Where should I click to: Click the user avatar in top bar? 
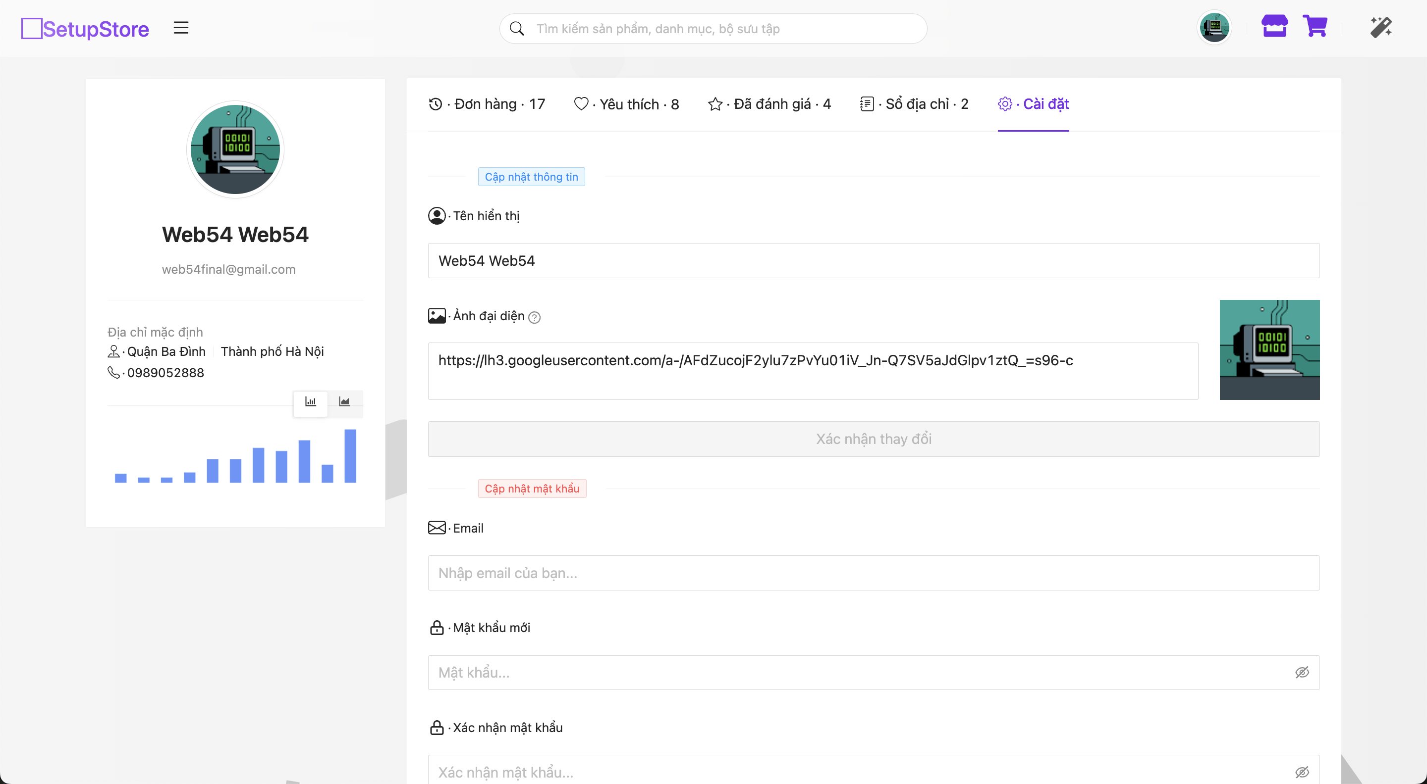pos(1214,27)
